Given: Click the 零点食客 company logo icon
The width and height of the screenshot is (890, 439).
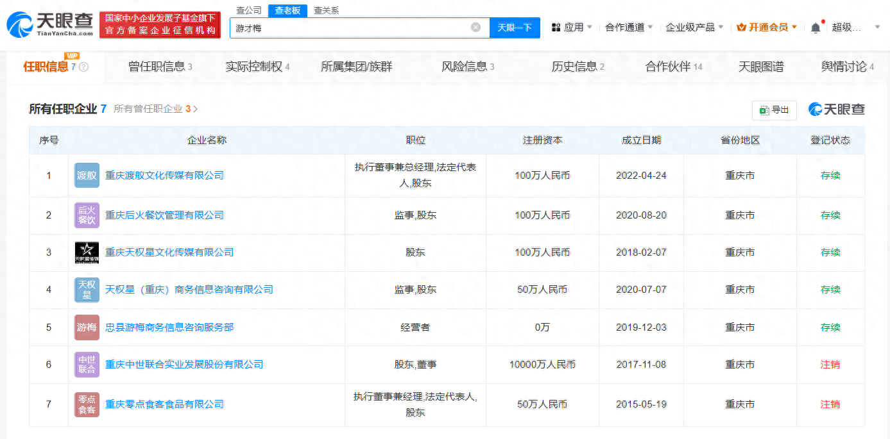Looking at the screenshot, I should (x=87, y=404).
